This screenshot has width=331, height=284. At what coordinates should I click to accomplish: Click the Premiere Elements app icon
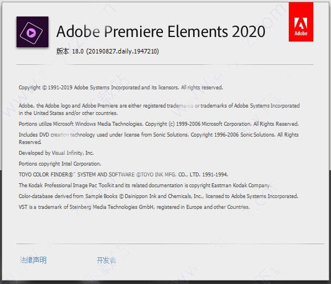(x=32, y=32)
